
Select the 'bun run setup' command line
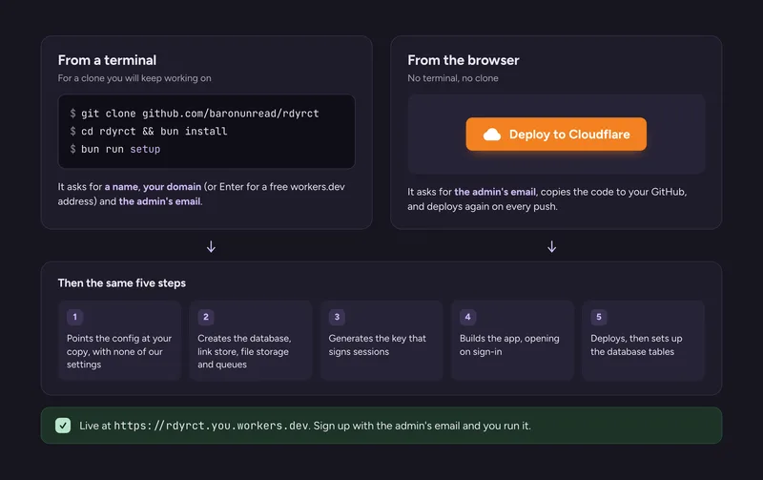114,149
